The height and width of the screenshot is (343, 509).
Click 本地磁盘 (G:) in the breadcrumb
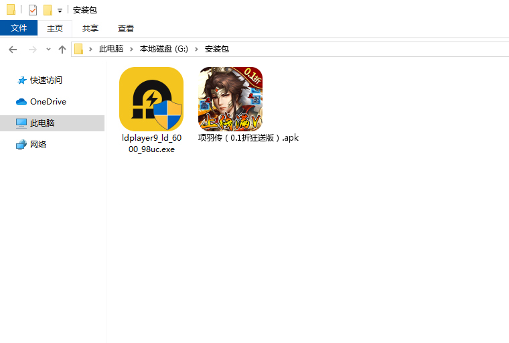[x=164, y=49]
